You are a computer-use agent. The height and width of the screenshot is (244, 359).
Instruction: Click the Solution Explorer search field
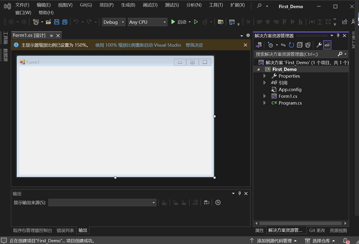(x=295, y=54)
